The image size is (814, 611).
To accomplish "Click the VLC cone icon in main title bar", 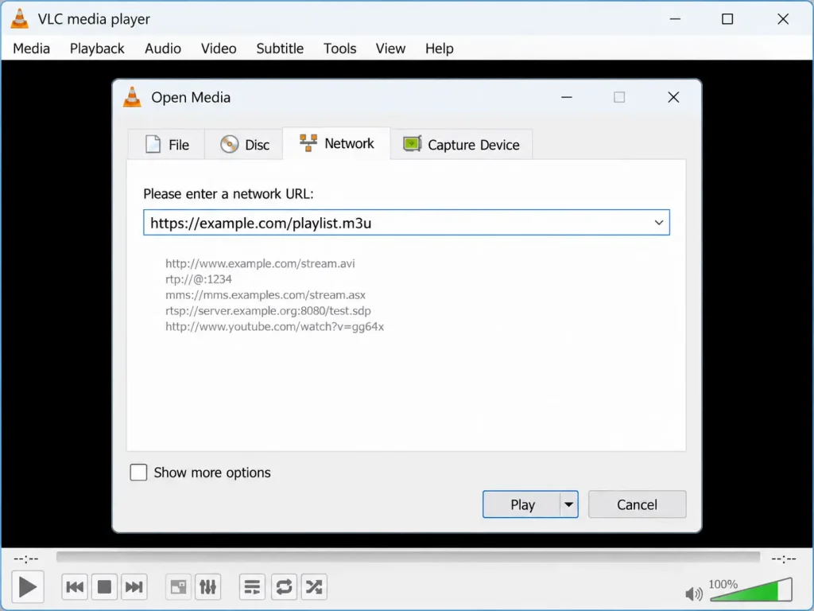I will 20,19.
